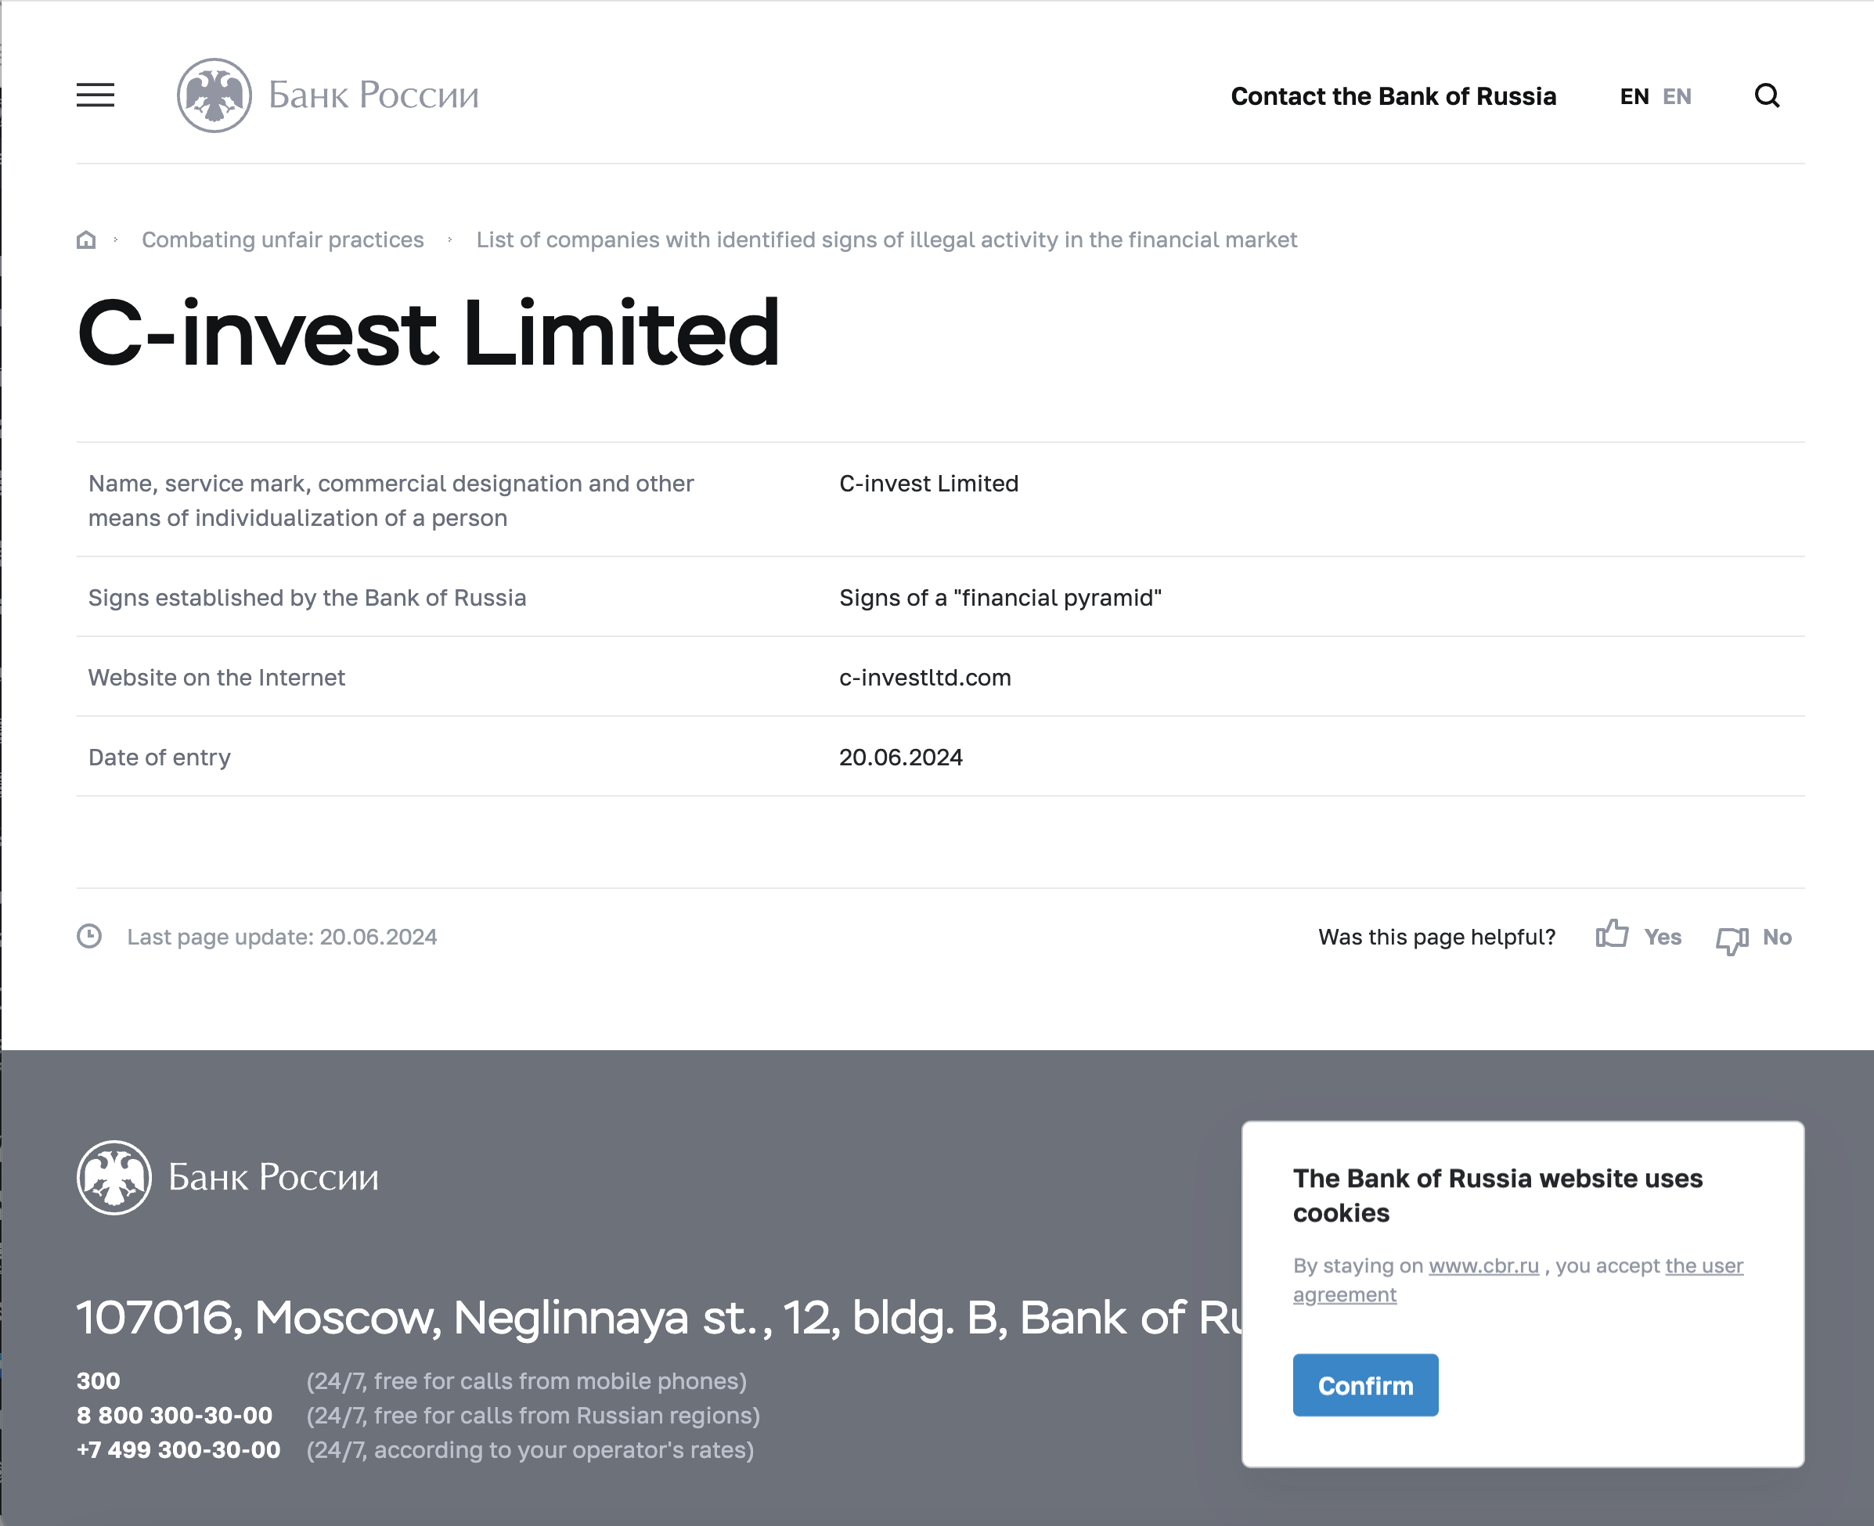The height and width of the screenshot is (1526, 1874).
Task: Click the +7 499 300-30-00 phone number
Action: click(x=178, y=1449)
